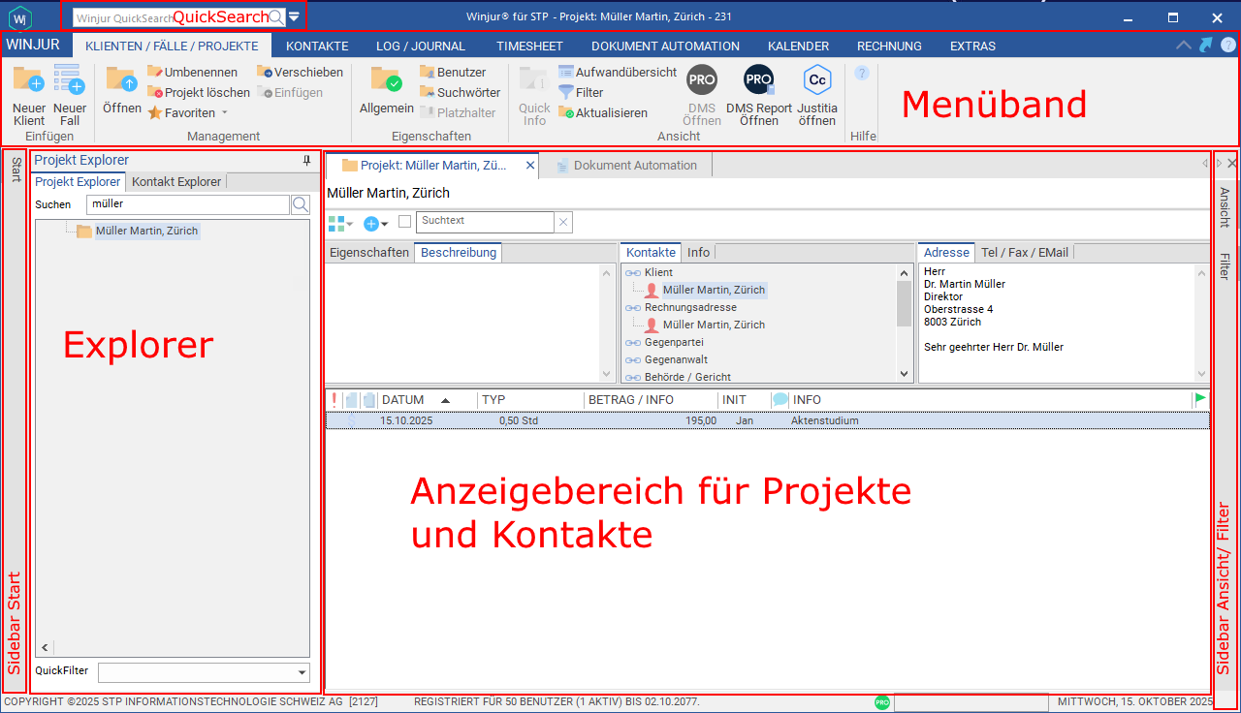The width and height of the screenshot is (1241, 713).
Task: Click the blue plus add icon in project toolbar
Action: tap(370, 223)
